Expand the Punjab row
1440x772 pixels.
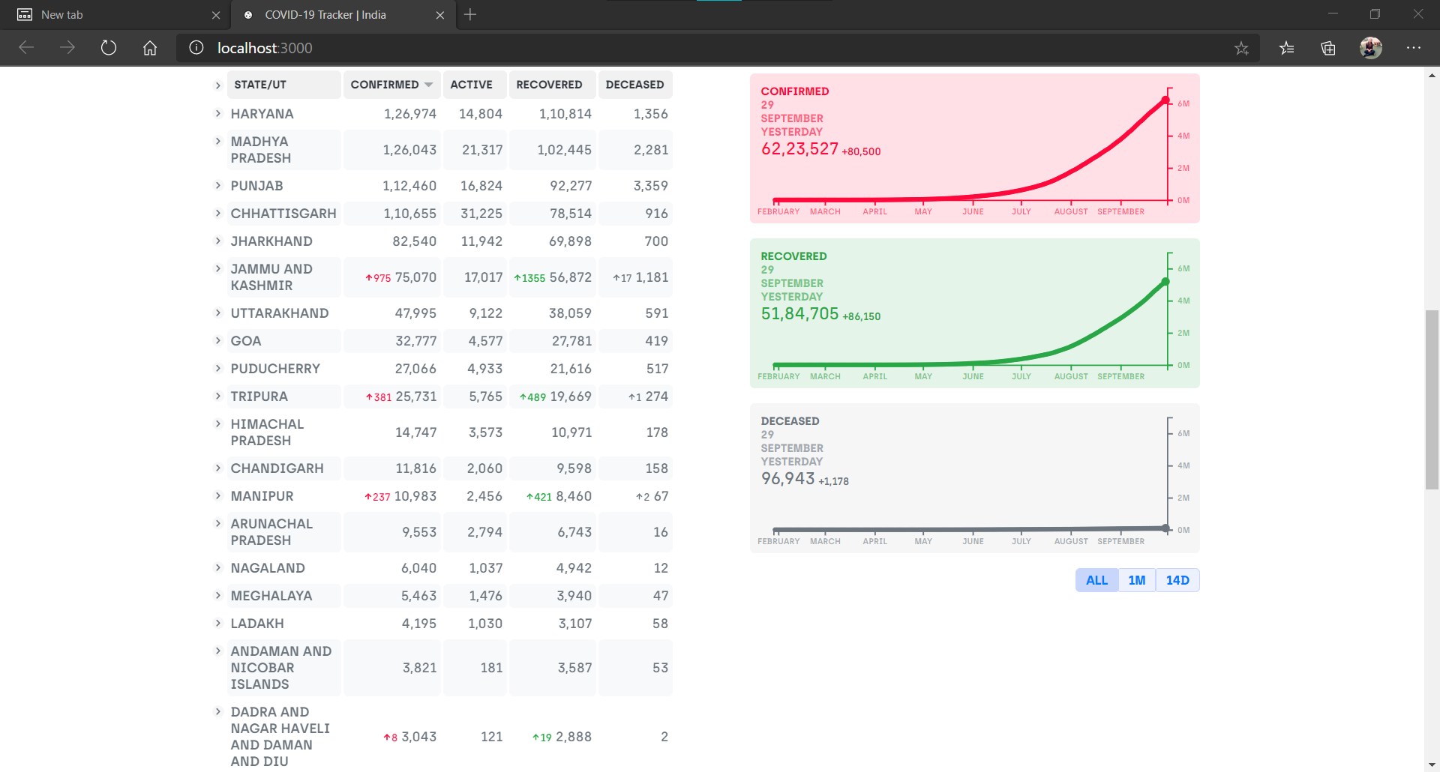[218, 186]
